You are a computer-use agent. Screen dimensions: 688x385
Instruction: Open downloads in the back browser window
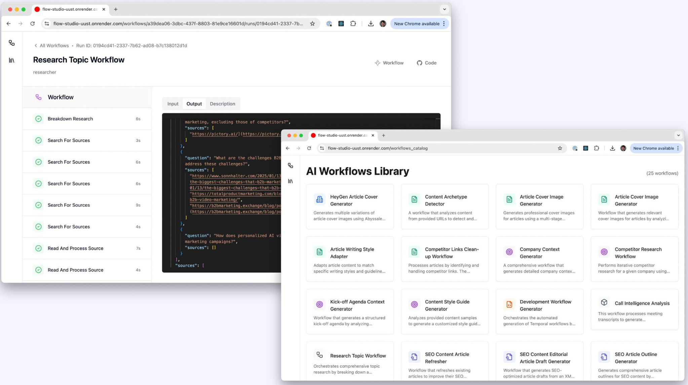371,24
